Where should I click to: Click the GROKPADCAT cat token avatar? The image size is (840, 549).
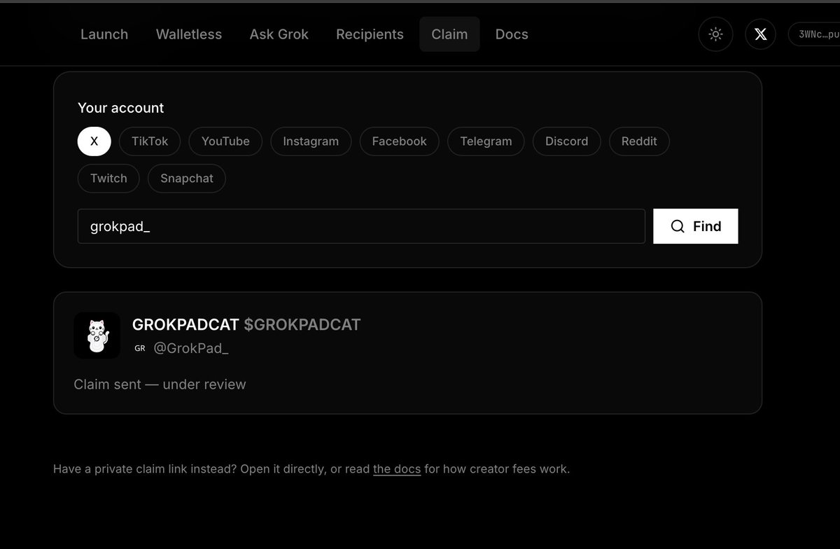coord(97,335)
